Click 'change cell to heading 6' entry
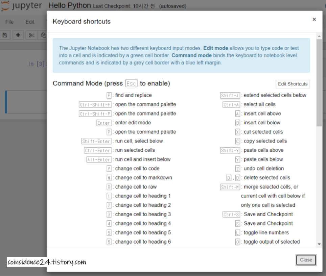Viewport: 326px width, 276px height. pyautogui.click(x=143, y=242)
